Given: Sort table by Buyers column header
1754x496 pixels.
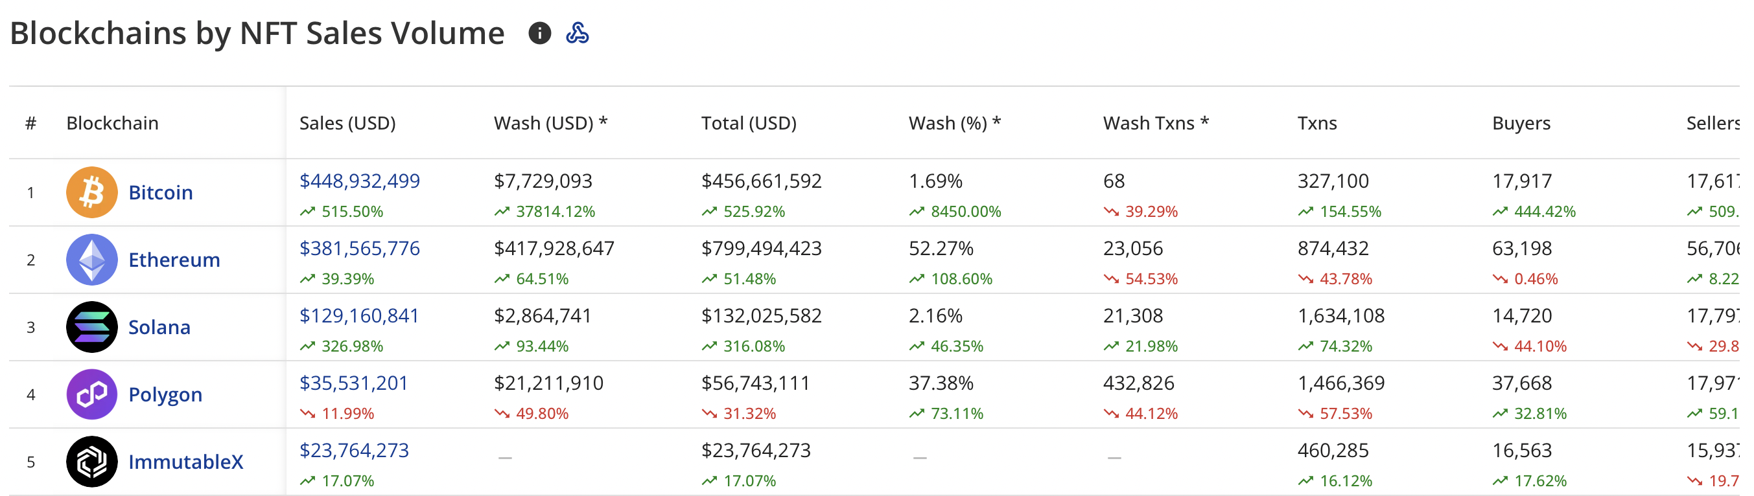Looking at the screenshot, I should coord(1521,123).
